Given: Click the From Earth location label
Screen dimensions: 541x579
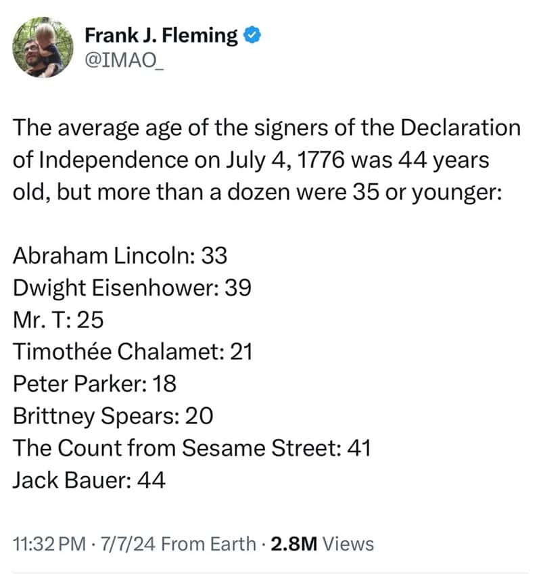Looking at the screenshot, I should click(x=209, y=544).
